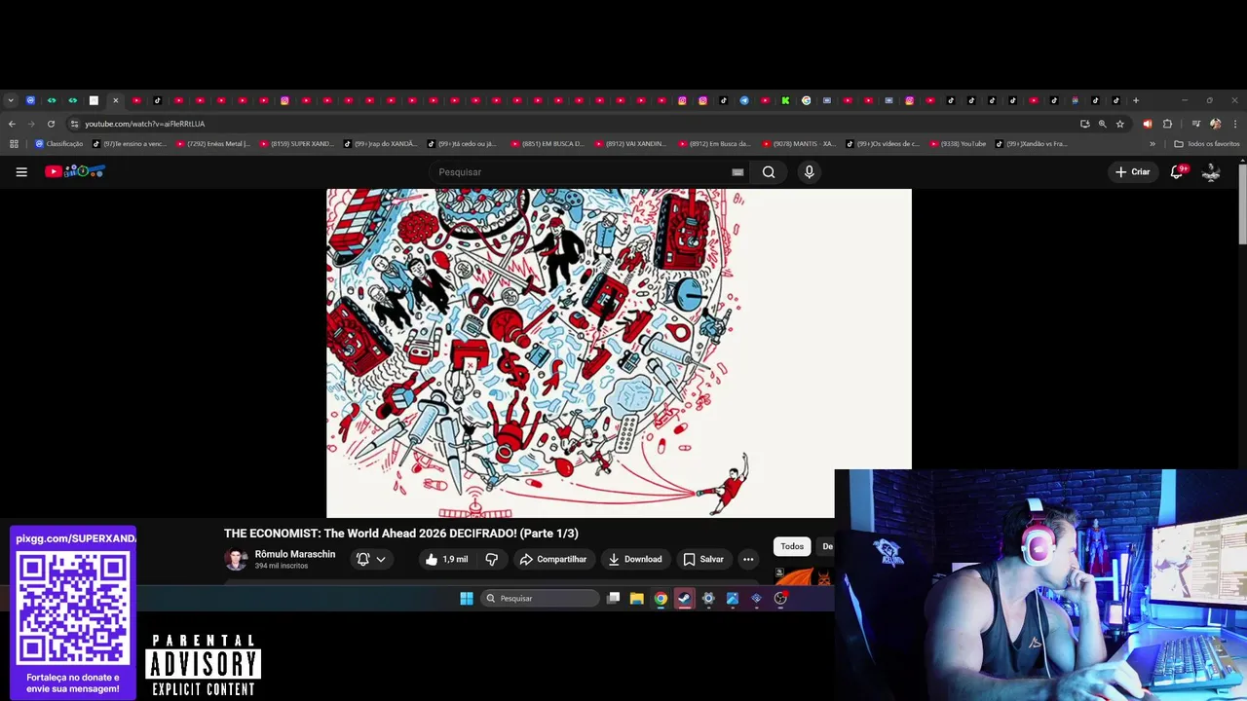
Task: Open Todos os favoritos folder
Action: tap(1206, 144)
